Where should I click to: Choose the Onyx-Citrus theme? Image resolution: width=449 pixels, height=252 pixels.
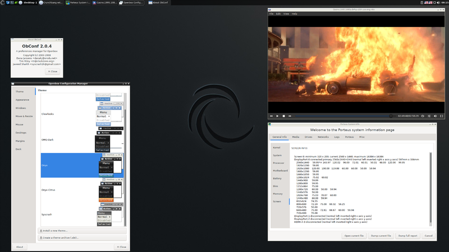pyautogui.click(x=82, y=190)
